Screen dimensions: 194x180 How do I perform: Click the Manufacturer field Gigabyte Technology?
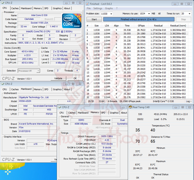pyautogui.click(x=49, y=98)
